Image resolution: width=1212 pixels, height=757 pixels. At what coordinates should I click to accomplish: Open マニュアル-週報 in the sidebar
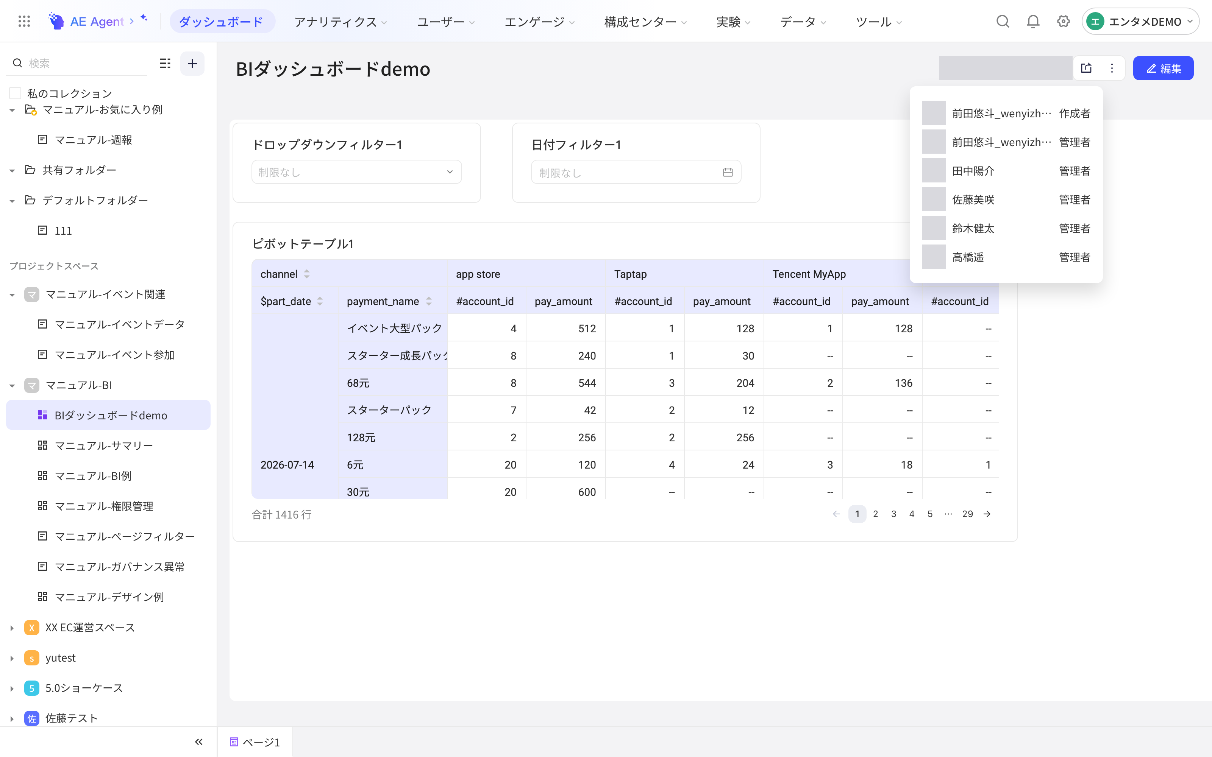point(93,140)
